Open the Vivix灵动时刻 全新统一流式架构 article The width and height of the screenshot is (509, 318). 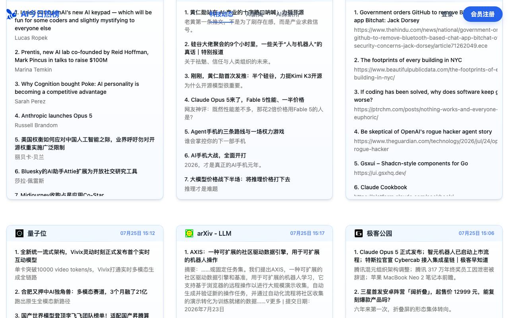click(x=82, y=256)
